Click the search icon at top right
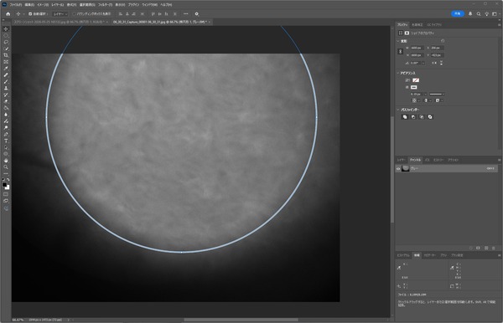The width and height of the screenshot is (503, 323). (x=479, y=14)
